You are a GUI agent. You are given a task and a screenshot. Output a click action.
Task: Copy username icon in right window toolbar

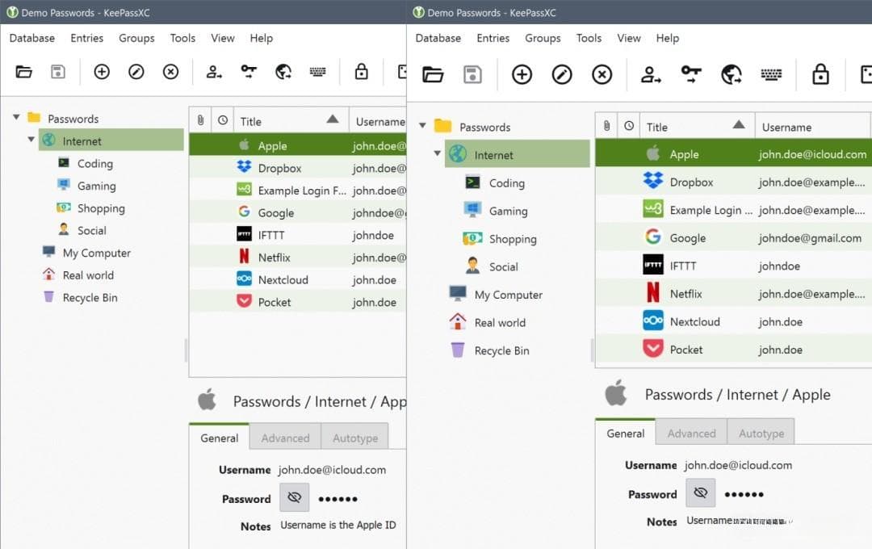[x=651, y=74]
